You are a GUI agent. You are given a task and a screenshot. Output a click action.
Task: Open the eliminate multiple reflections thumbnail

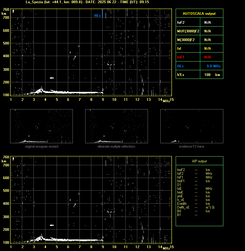(116, 126)
